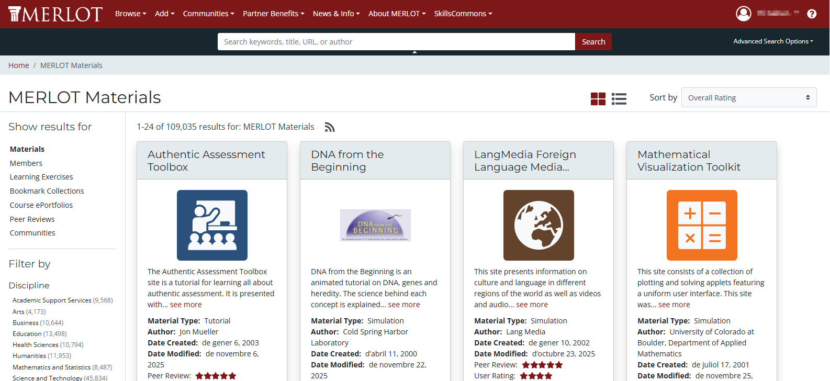Expand the Partner Benefits dropdown menu
Image resolution: width=830 pixels, height=381 pixels.
click(x=273, y=14)
